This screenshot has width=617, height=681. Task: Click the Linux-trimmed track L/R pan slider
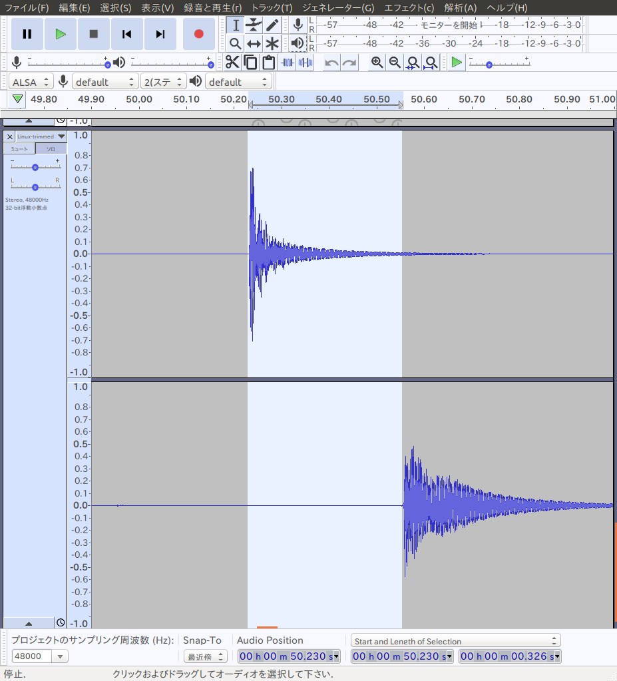35,186
